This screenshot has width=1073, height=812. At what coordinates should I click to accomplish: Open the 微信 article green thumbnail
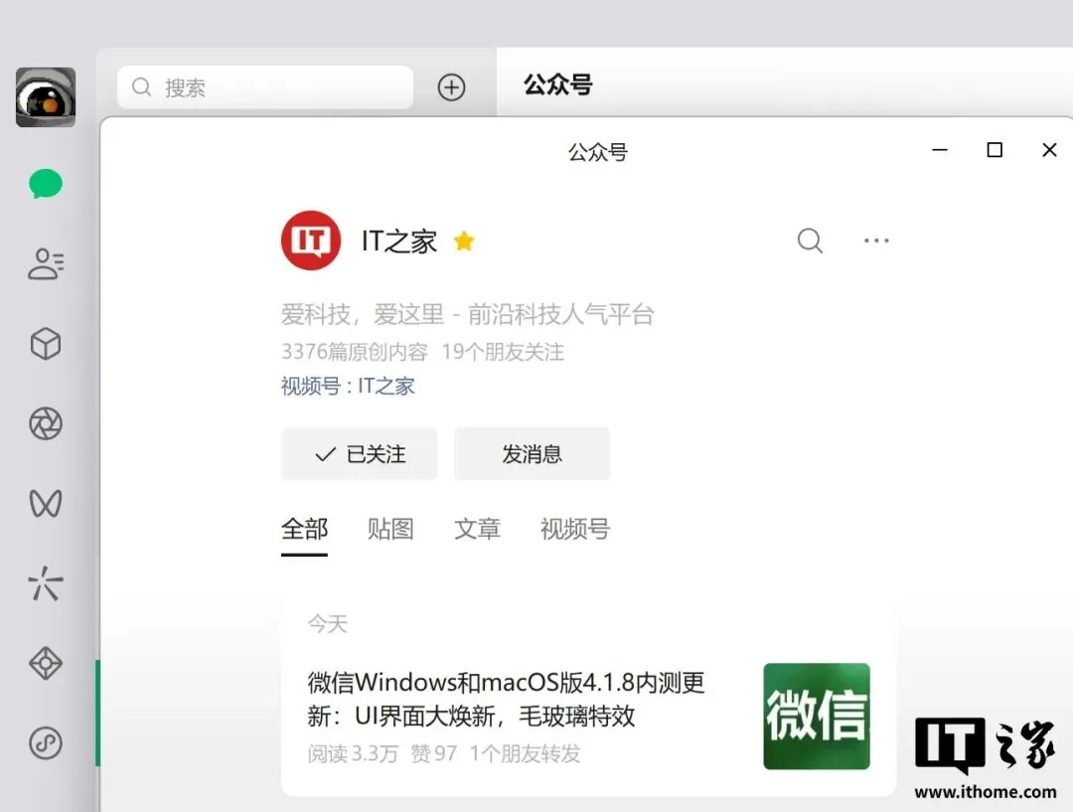coord(816,716)
